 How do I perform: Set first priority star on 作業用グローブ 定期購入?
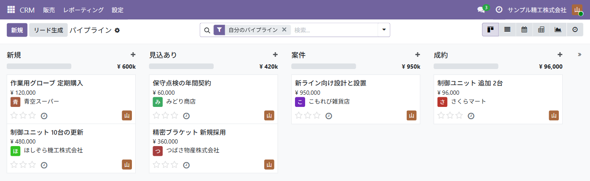pos(14,116)
